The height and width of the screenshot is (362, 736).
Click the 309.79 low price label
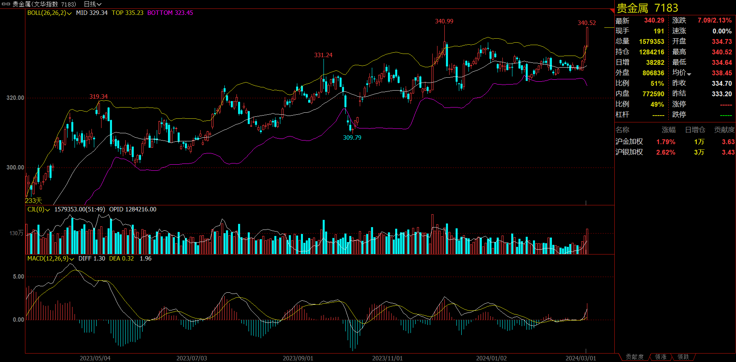pos(352,138)
